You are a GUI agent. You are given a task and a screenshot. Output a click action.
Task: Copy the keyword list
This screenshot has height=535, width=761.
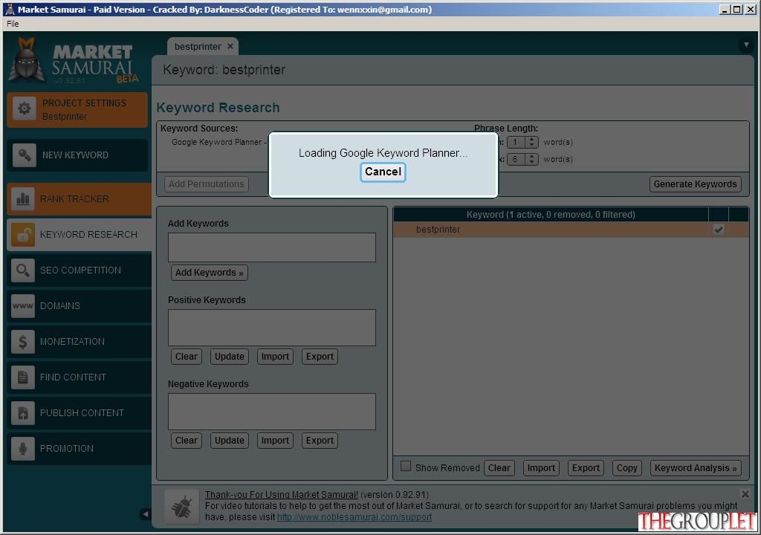coord(626,468)
